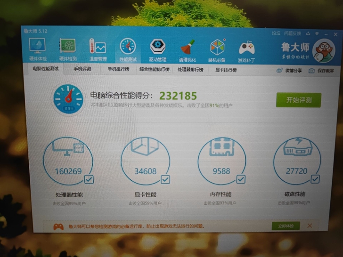
Task: Click the speedometer score gauge icon
Action: [68, 99]
